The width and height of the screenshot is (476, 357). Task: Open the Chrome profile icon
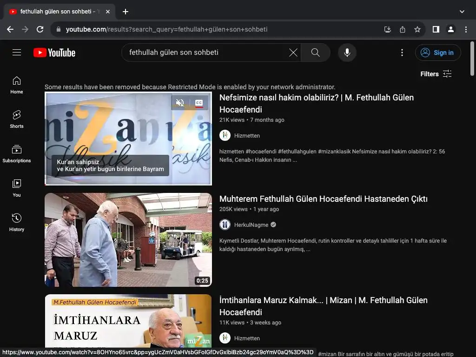click(451, 29)
